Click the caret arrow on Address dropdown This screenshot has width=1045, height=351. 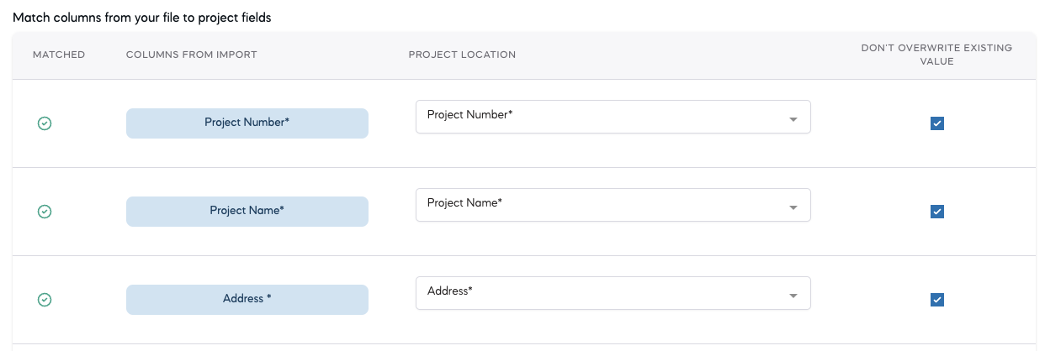[793, 296]
